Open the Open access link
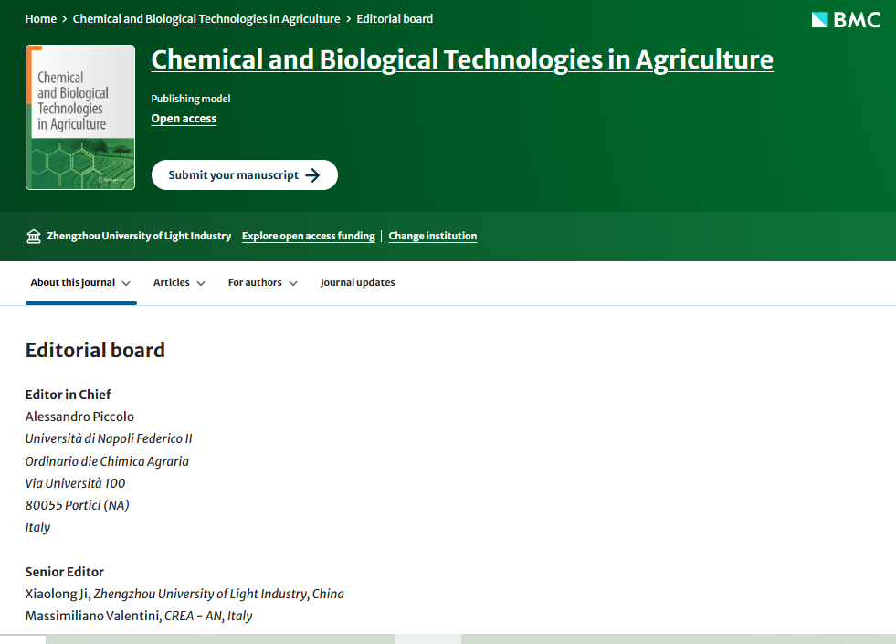 point(184,119)
